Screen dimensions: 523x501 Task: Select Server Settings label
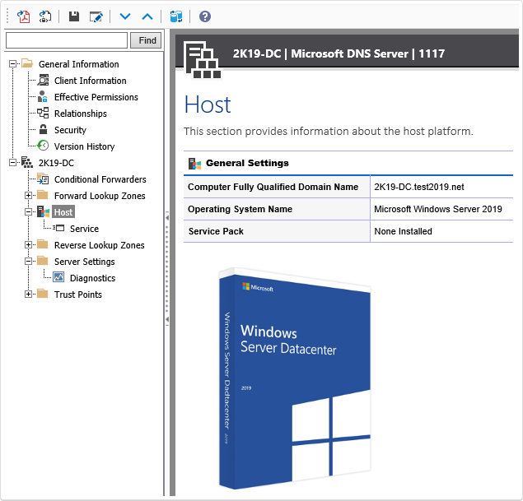tap(84, 262)
